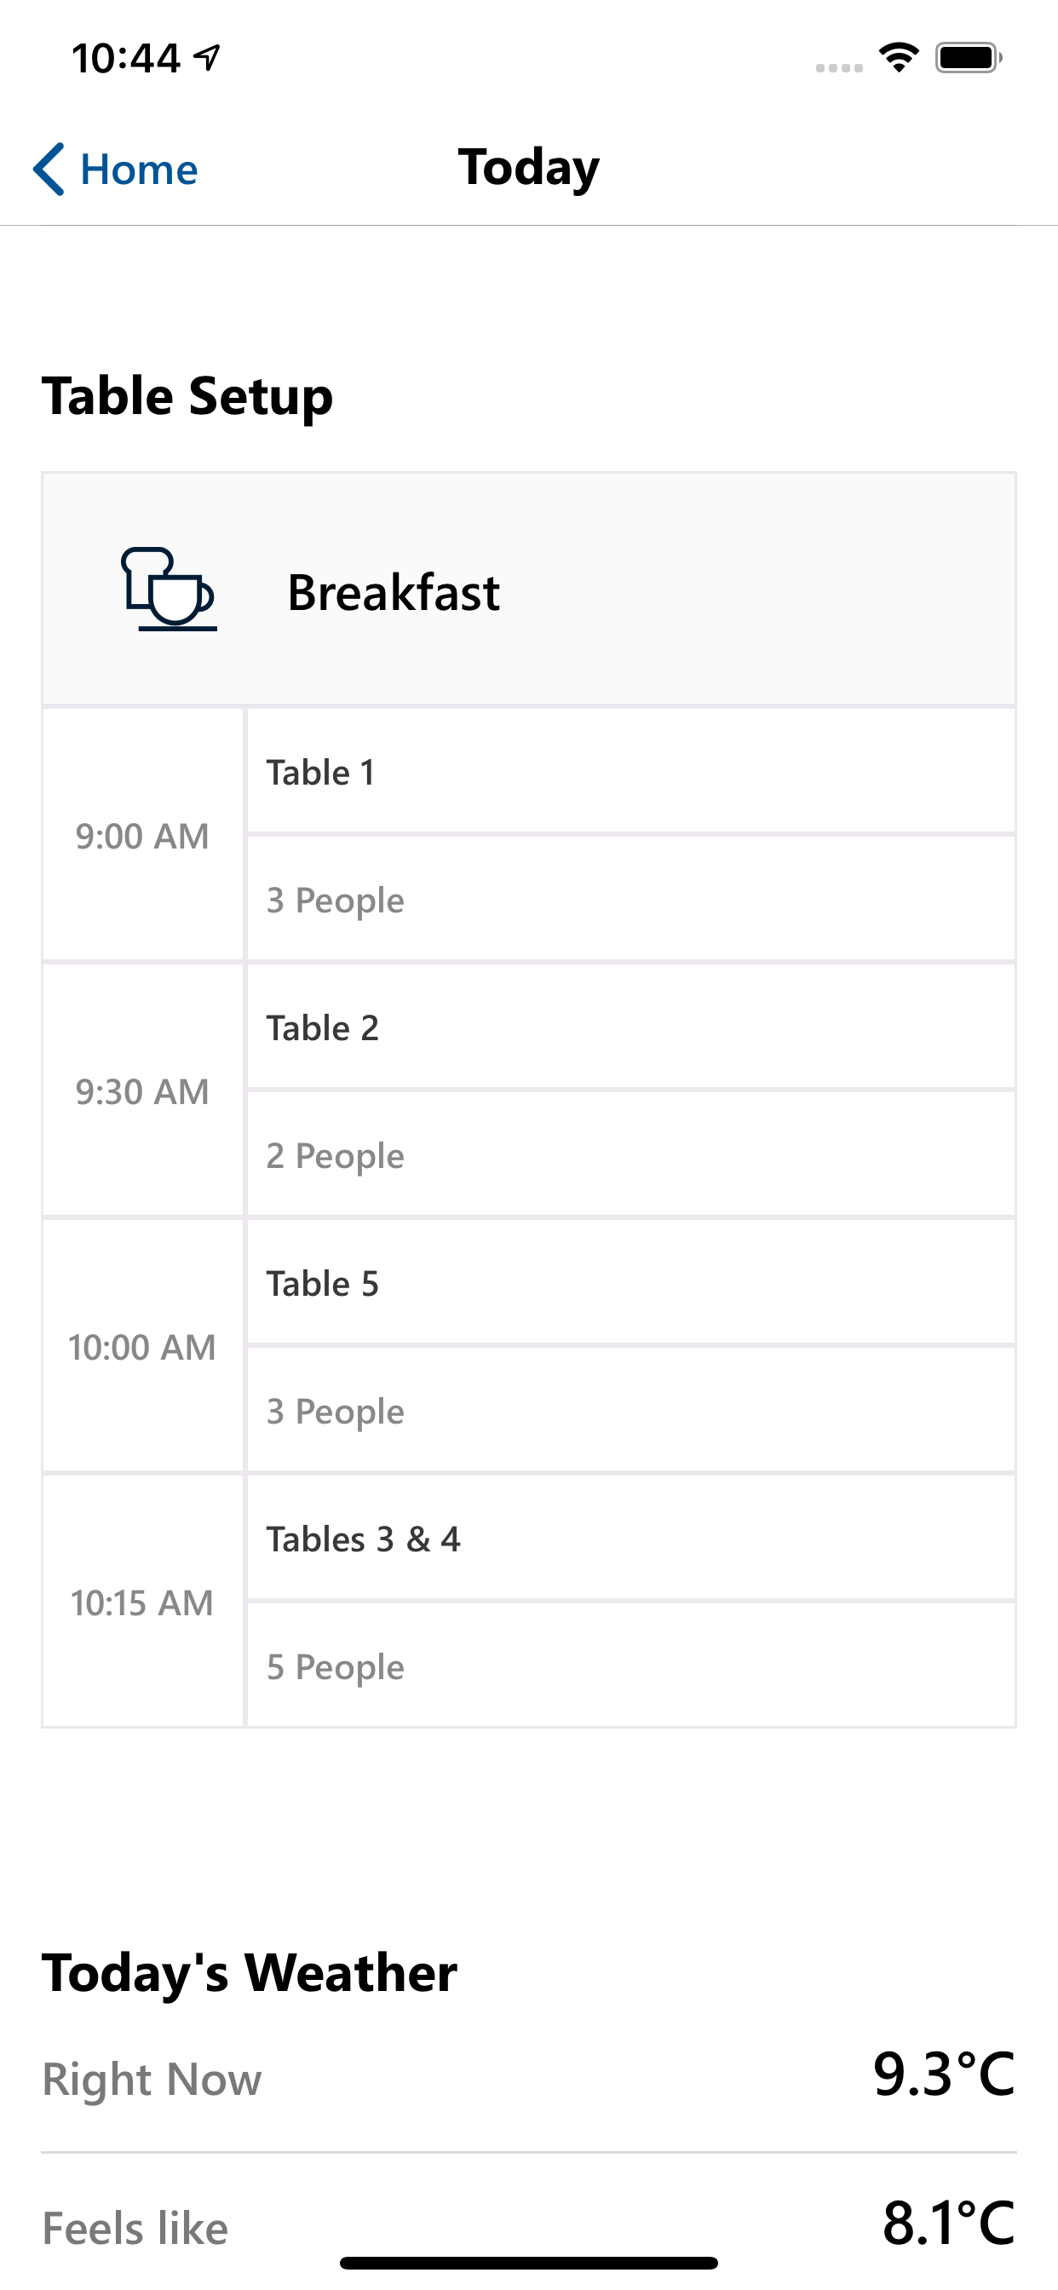Viewport: 1058px width, 2290px height.
Task: Tap the Right Now temperature 9.3°C
Action: 943,2074
